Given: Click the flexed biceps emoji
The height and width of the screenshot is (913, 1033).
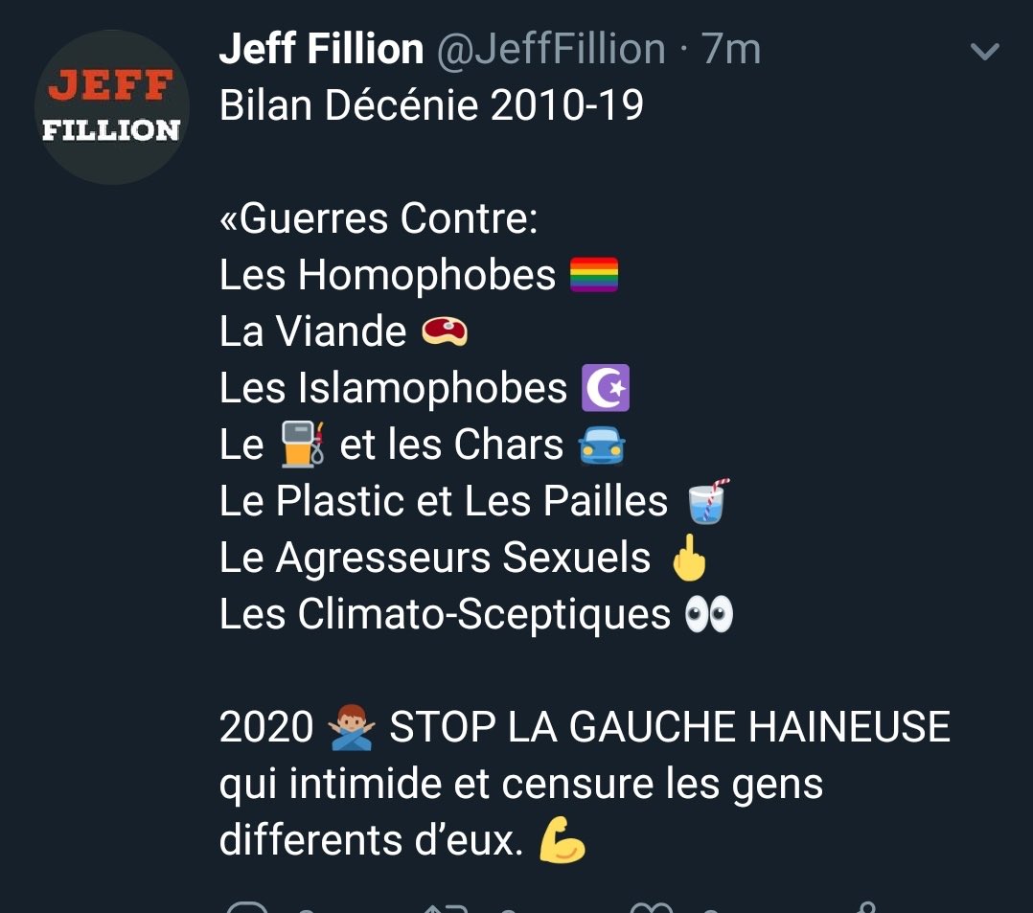Looking at the screenshot, I should click(x=562, y=840).
